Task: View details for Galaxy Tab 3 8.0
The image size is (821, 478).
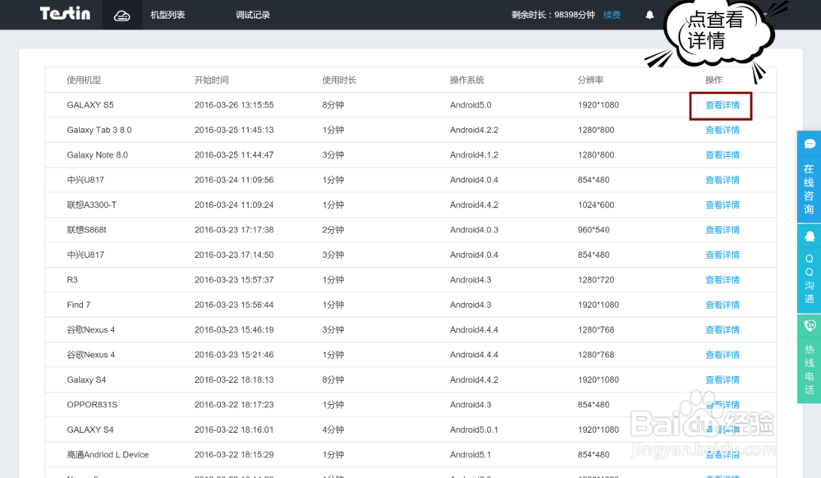Action: (x=722, y=130)
